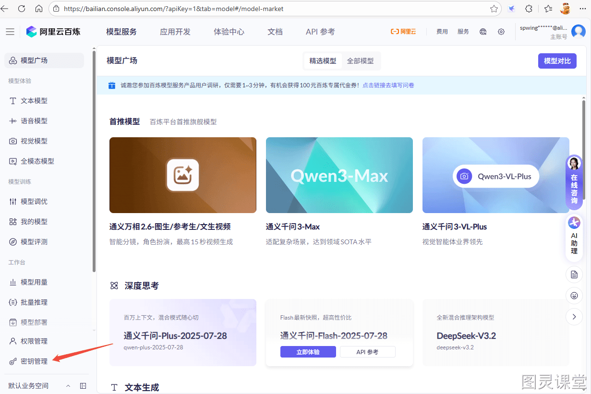Image resolution: width=591 pixels, height=394 pixels.
Task: Open DeepSeek-V3.2 model card
Action: coord(496,333)
